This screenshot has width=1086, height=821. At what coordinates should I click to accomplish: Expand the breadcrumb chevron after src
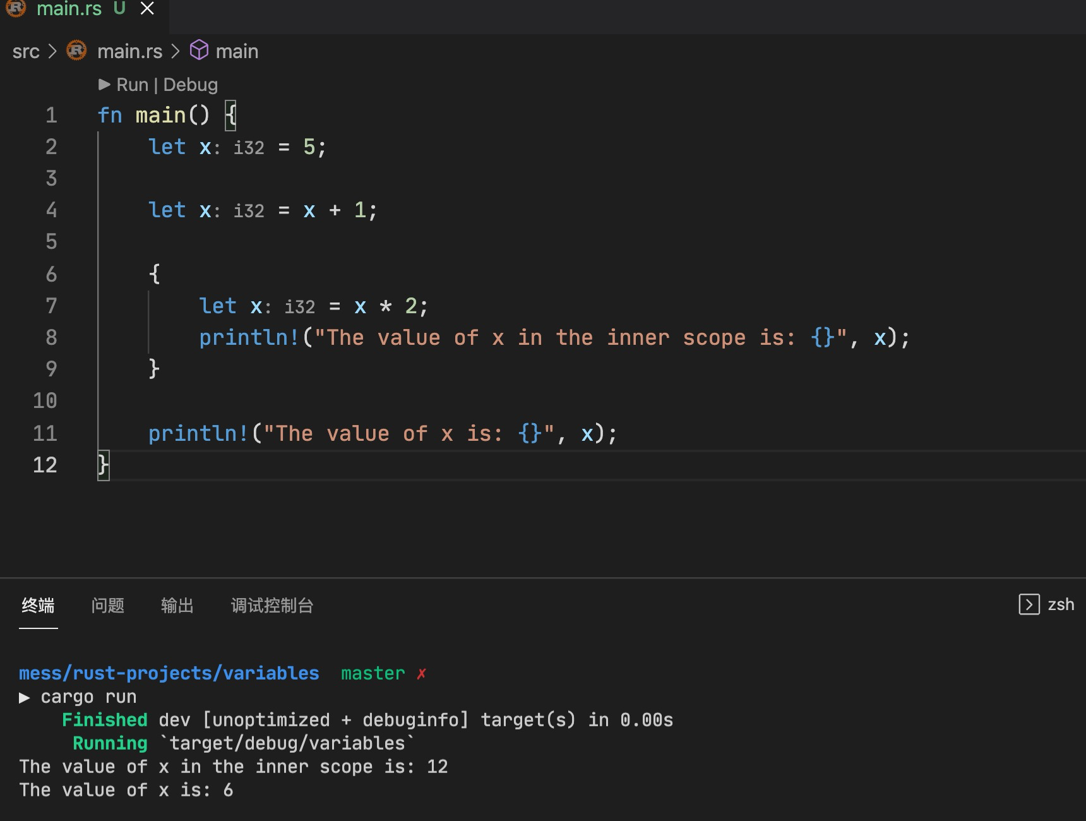point(52,51)
